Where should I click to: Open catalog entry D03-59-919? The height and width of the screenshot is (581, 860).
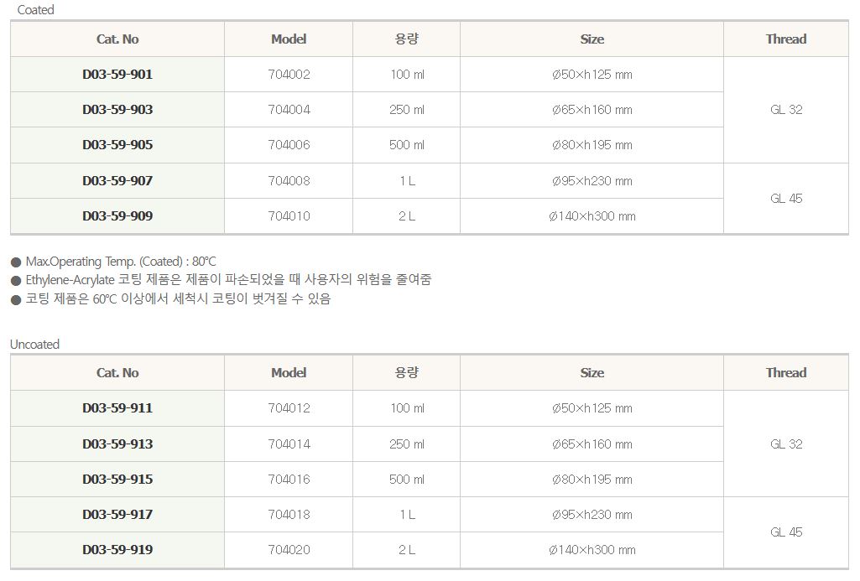pos(117,551)
